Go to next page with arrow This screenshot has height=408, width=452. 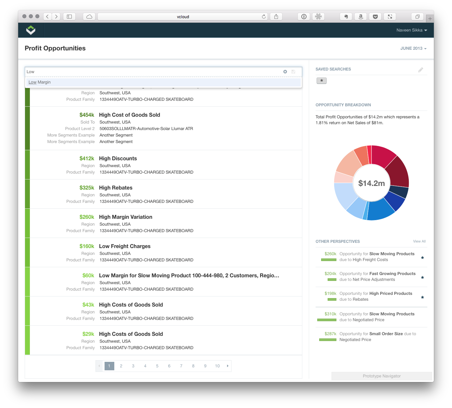228,366
